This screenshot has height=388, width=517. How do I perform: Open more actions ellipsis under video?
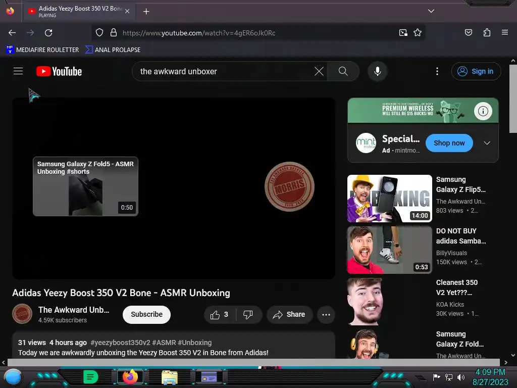pos(326,314)
